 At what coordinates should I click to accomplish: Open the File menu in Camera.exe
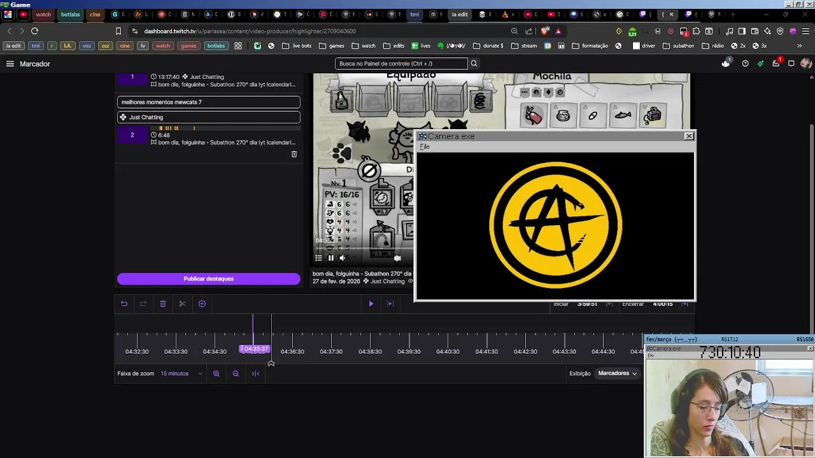pyautogui.click(x=425, y=147)
